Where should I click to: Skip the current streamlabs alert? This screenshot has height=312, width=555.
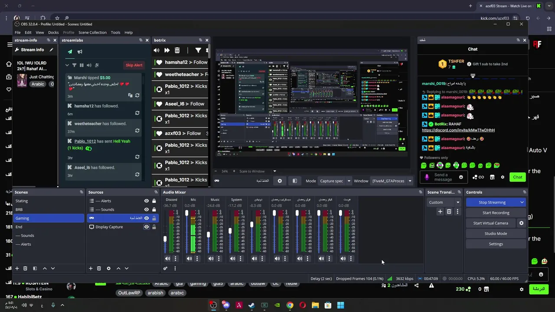pyautogui.click(x=134, y=65)
